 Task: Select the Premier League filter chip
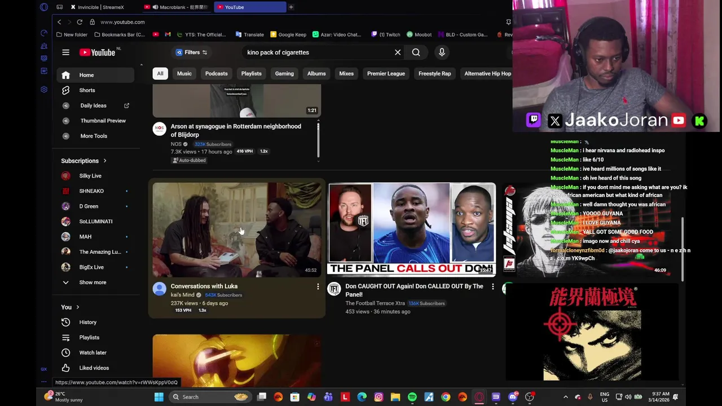click(386, 73)
